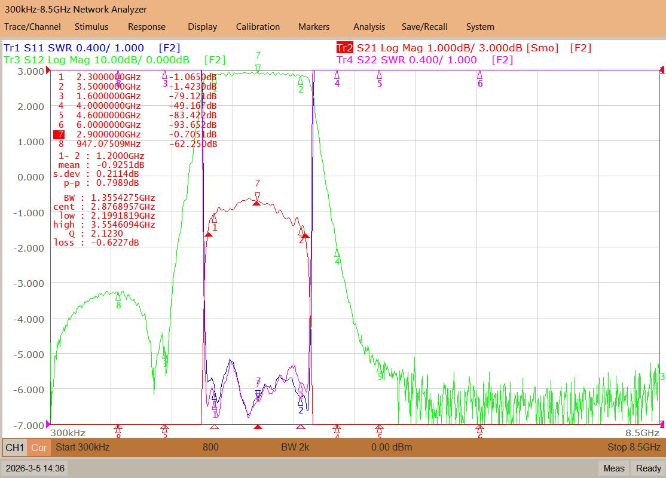
Task: Click the Cor correction status indicator
Action: coord(39,448)
